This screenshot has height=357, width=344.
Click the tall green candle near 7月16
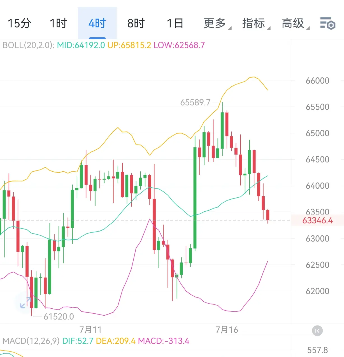coord(195,198)
